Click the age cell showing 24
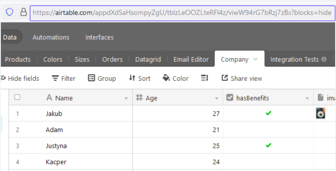 pyautogui.click(x=178, y=161)
